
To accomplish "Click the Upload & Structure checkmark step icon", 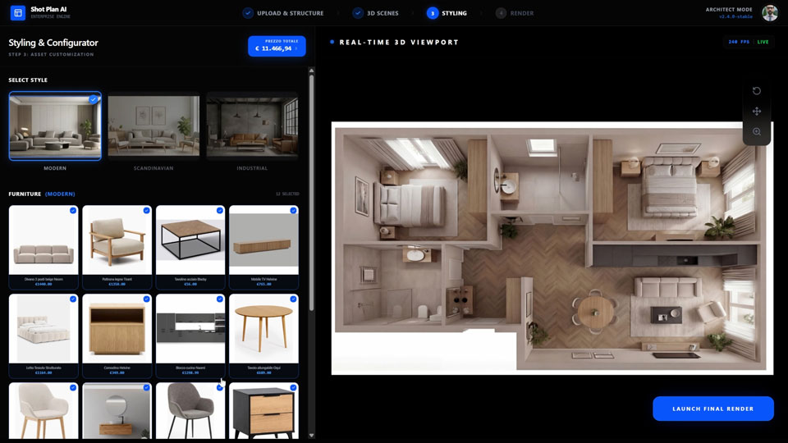I will pos(248,13).
